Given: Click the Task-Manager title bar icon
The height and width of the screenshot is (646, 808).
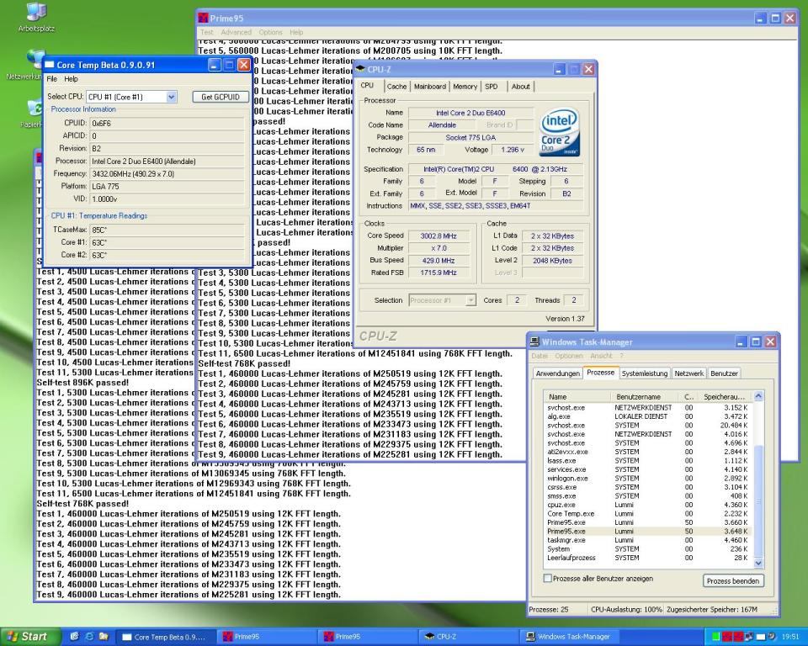Looking at the screenshot, I should (x=535, y=342).
